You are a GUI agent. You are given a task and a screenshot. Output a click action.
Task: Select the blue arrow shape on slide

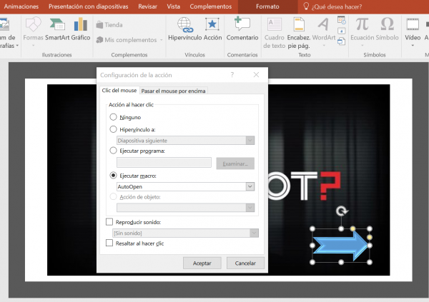(x=341, y=245)
